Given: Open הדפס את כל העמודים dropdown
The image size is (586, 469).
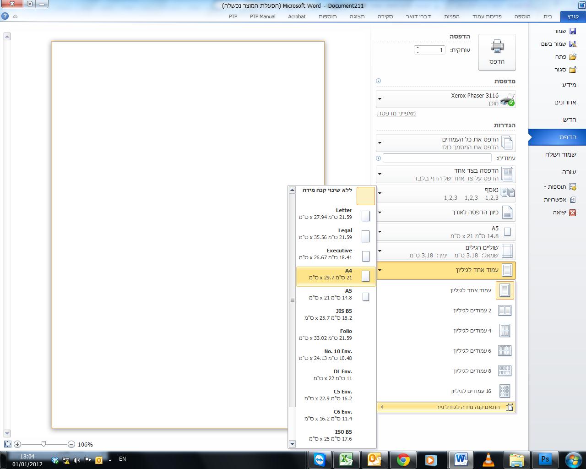Looking at the screenshot, I should coord(446,143).
